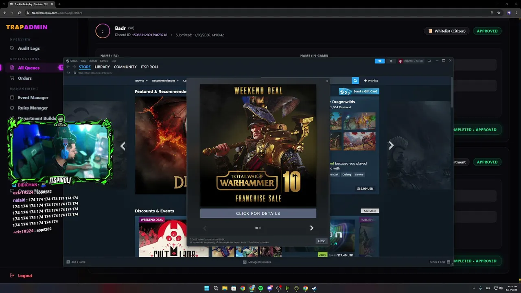This screenshot has width=521, height=293.
Task: Click the FRA language indicator in tray
Action: pyautogui.click(x=489, y=288)
